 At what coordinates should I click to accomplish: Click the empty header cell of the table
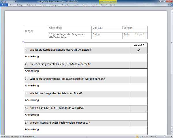(77, 45)
